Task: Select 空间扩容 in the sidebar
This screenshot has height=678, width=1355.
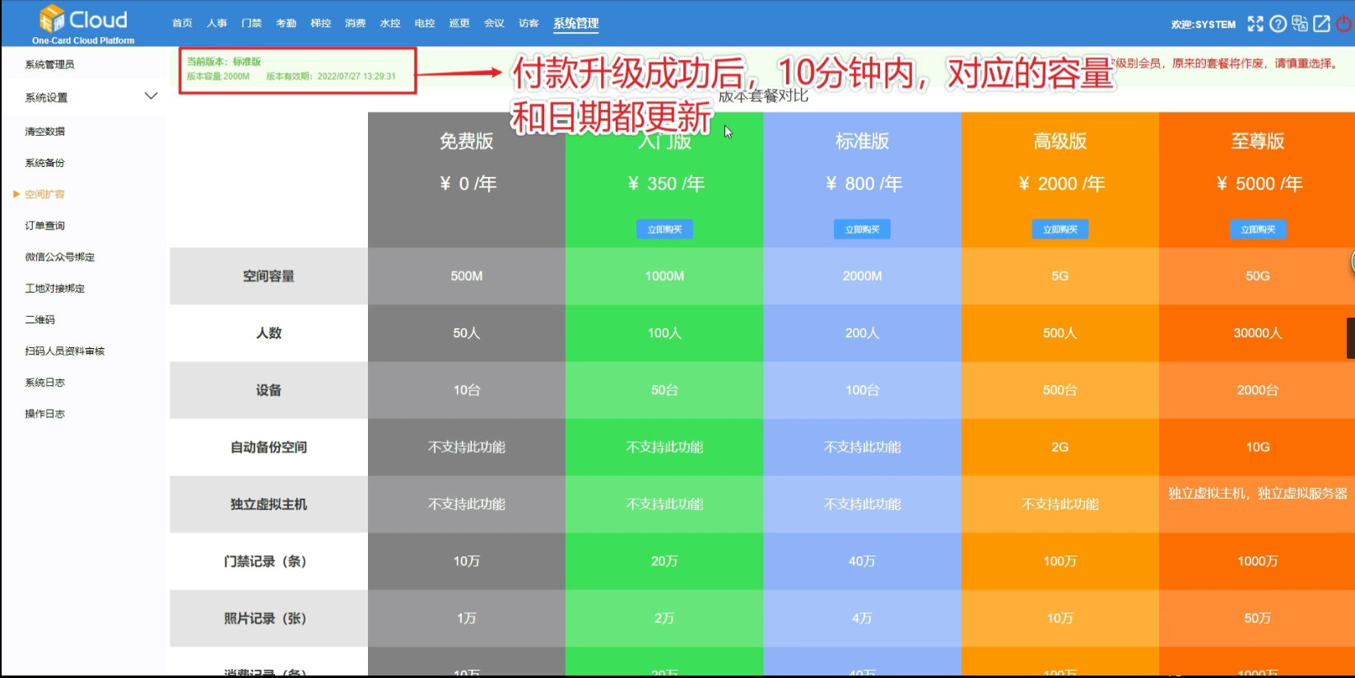Action: [x=44, y=194]
